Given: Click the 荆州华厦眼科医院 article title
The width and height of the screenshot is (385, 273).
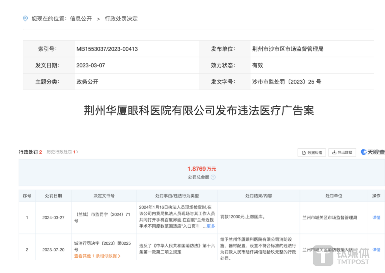Looking at the screenshot, I should (199, 110).
